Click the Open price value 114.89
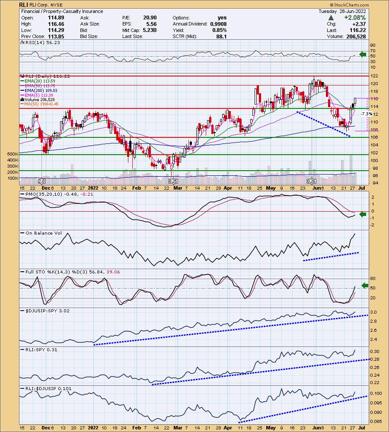The width and height of the screenshot is (389, 432). coord(56,18)
